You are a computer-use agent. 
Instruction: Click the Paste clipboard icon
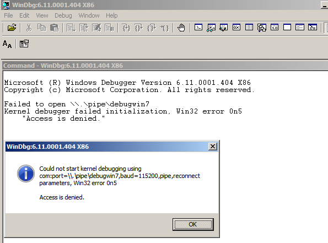click(55, 28)
